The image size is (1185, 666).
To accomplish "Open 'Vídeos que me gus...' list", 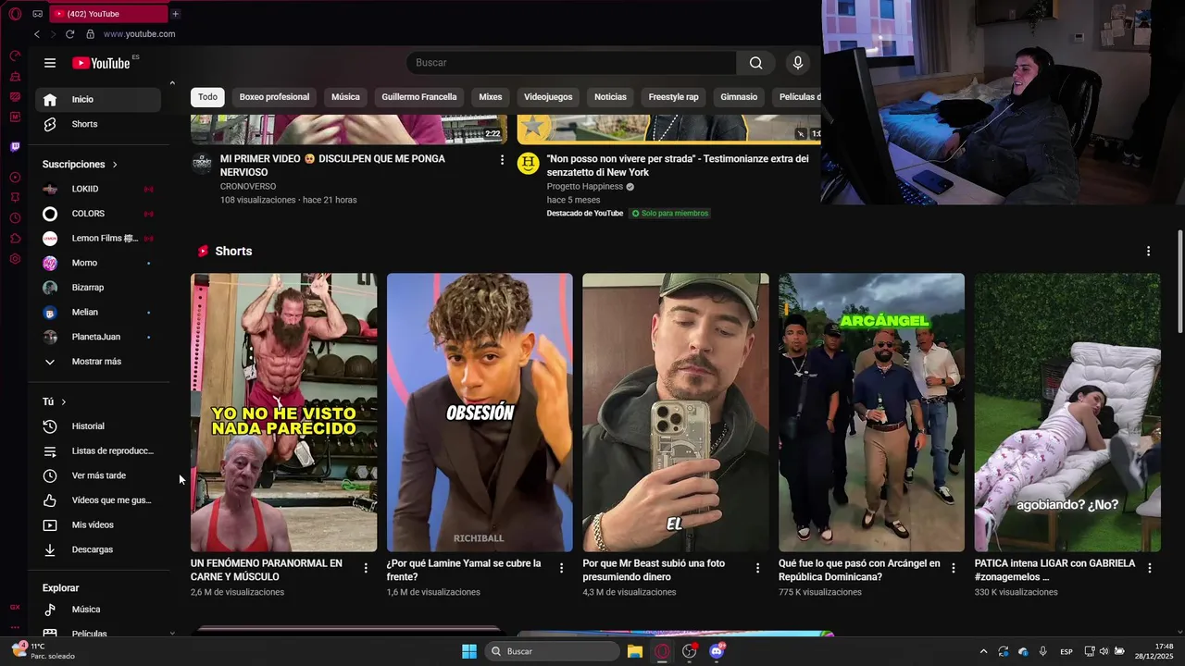I will coord(97,500).
